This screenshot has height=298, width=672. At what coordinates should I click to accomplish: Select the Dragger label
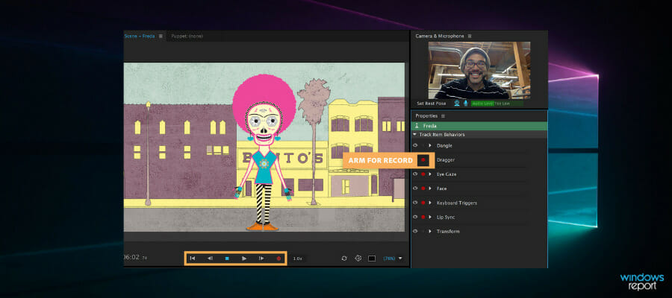(446, 160)
